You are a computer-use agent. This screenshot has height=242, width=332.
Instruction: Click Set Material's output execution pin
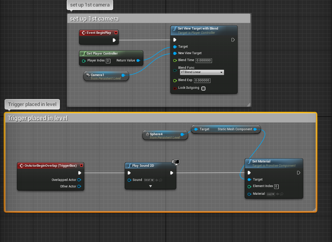298,173
